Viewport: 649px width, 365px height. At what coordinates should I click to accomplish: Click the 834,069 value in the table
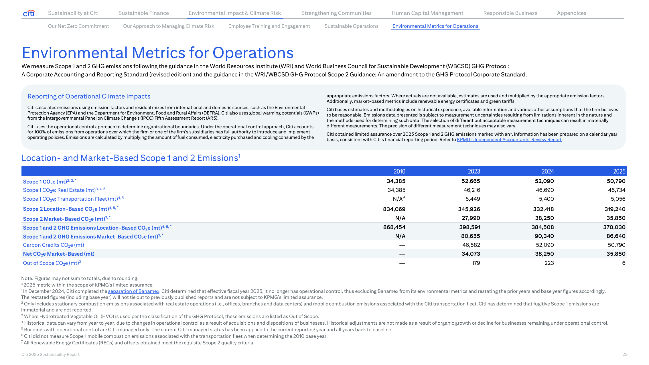pyautogui.click(x=394, y=209)
